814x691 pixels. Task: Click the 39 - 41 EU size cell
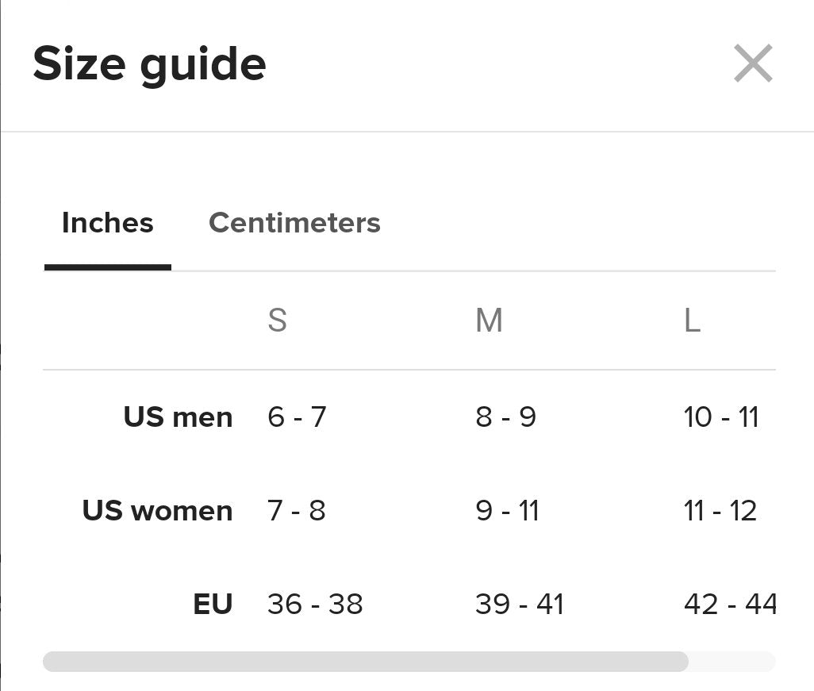(x=519, y=605)
